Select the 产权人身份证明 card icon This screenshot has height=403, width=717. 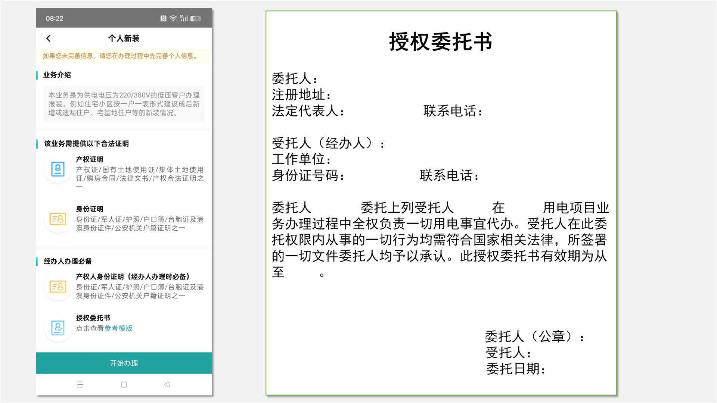(x=58, y=287)
